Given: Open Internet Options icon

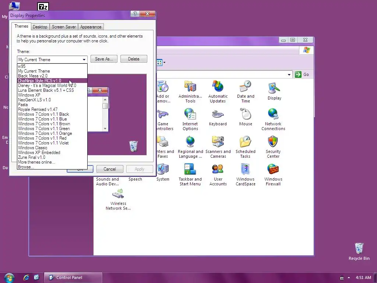Looking at the screenshot, I should (x=190, y=119).
